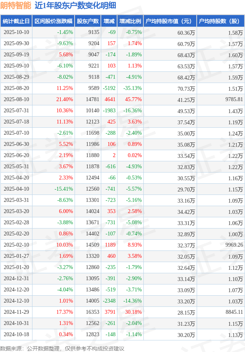Click the 增减比例 column header
245x352 pixels.
(130, 21)
